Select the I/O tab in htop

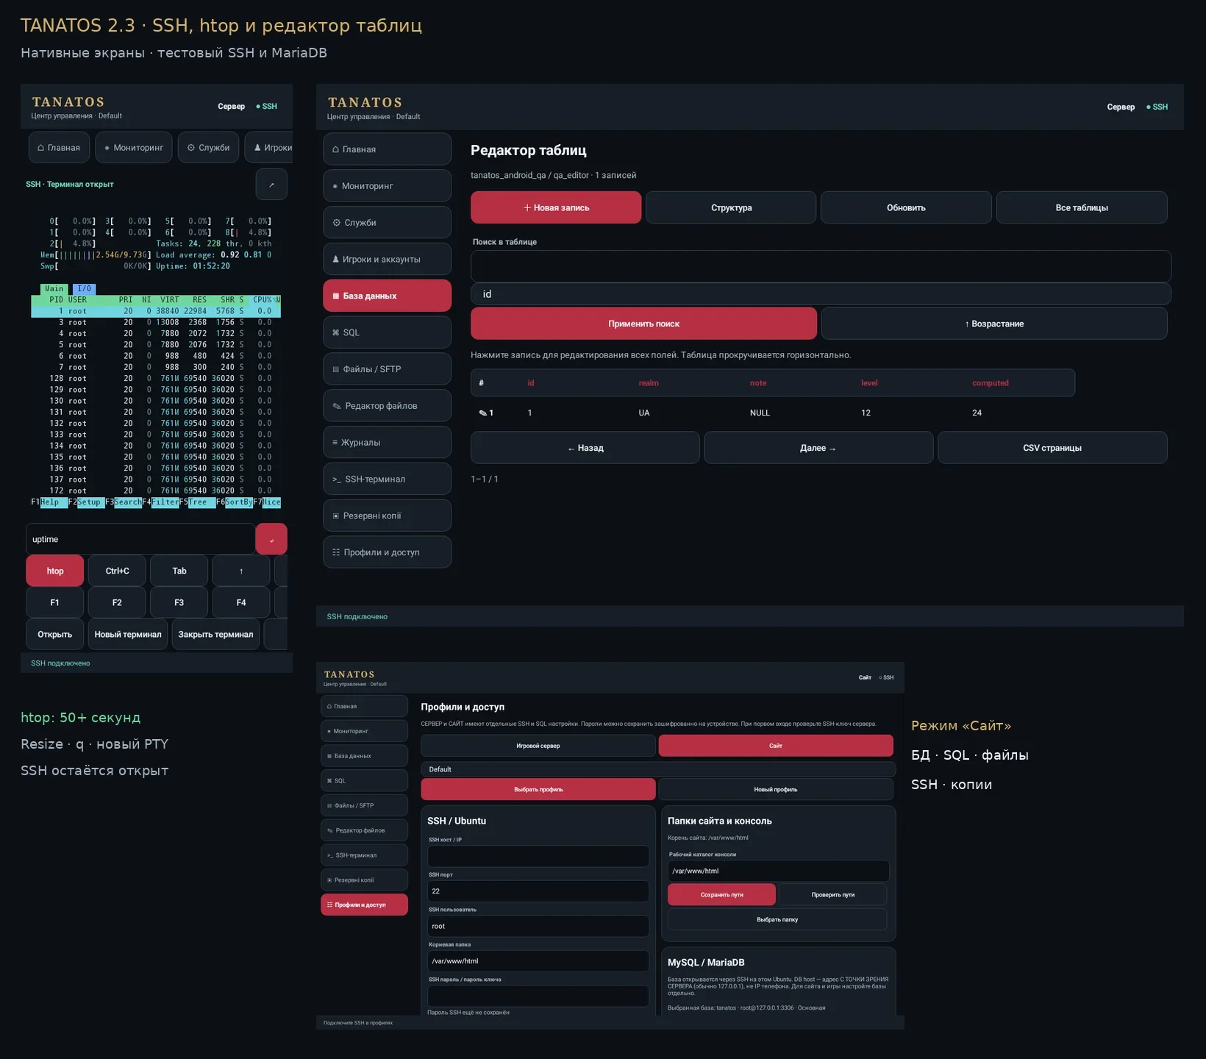[85, 288]
